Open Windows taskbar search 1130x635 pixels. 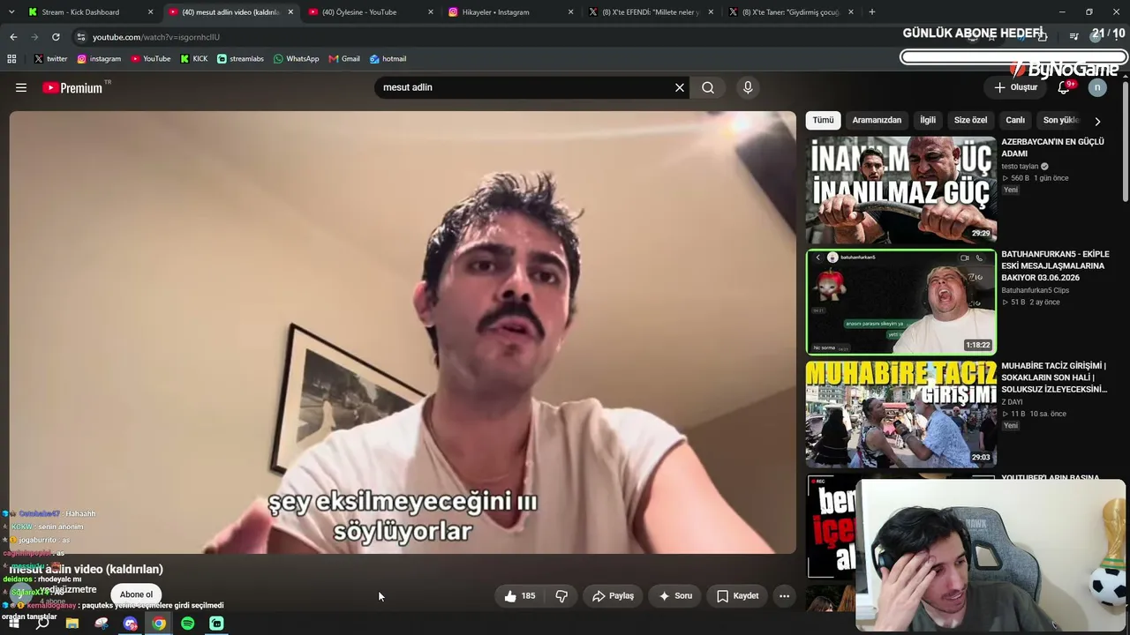[x=42, y=624]
